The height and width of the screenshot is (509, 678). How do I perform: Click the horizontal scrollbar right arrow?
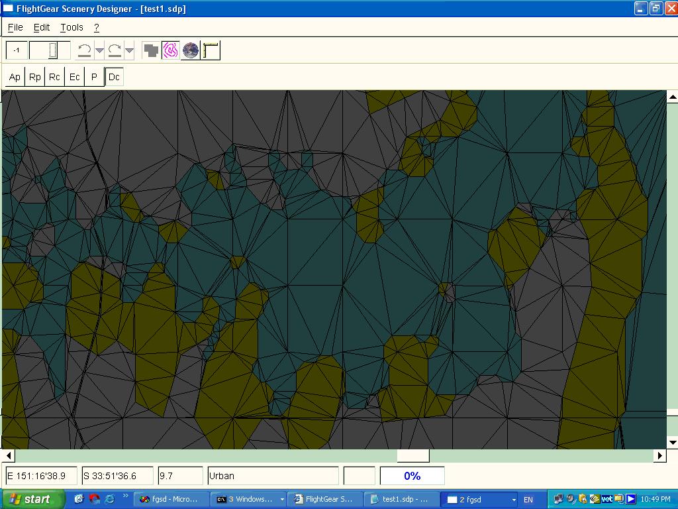pyautogui.click(x=659, y=455)
